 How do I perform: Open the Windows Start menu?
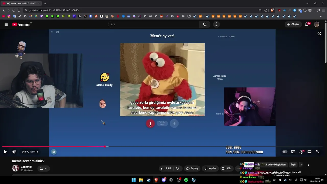click(134, 180)
